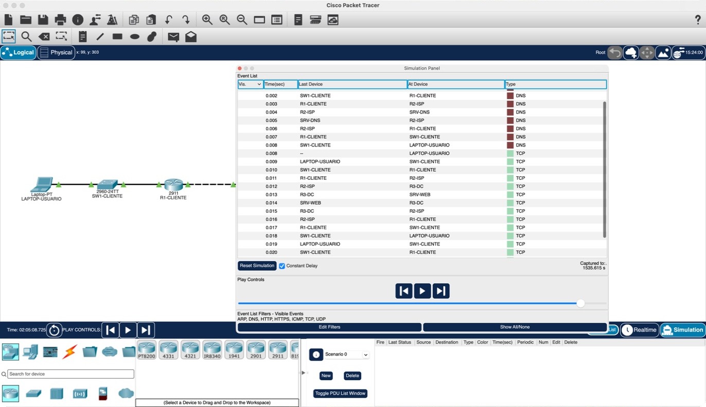The width and height of the screenshot is (706, 407).
Task: Switch to the Physical workspace tab
Action: tap(56, 52)
